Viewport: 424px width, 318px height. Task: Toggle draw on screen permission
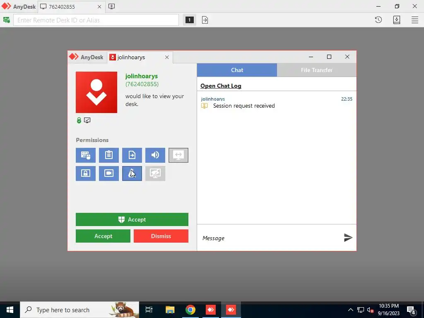point(132,173)
